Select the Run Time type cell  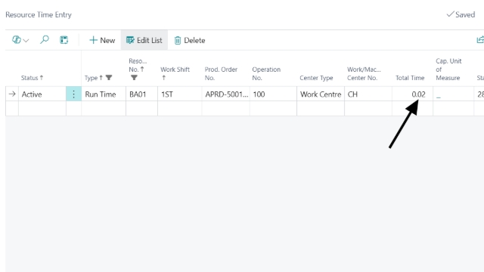click(104, 94)
